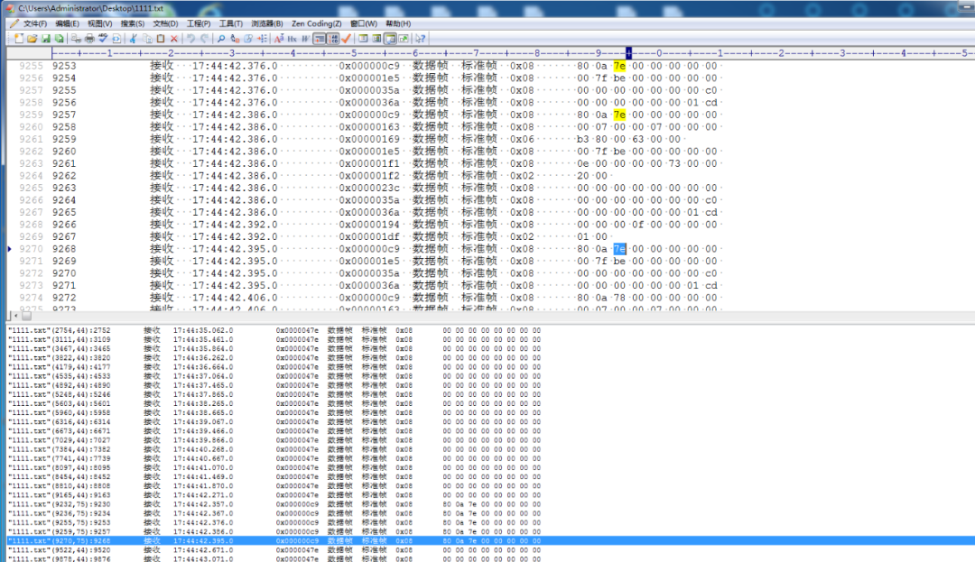Open the Replace toolbar icon
975x562 pixels.
click(x=235, y=39)
